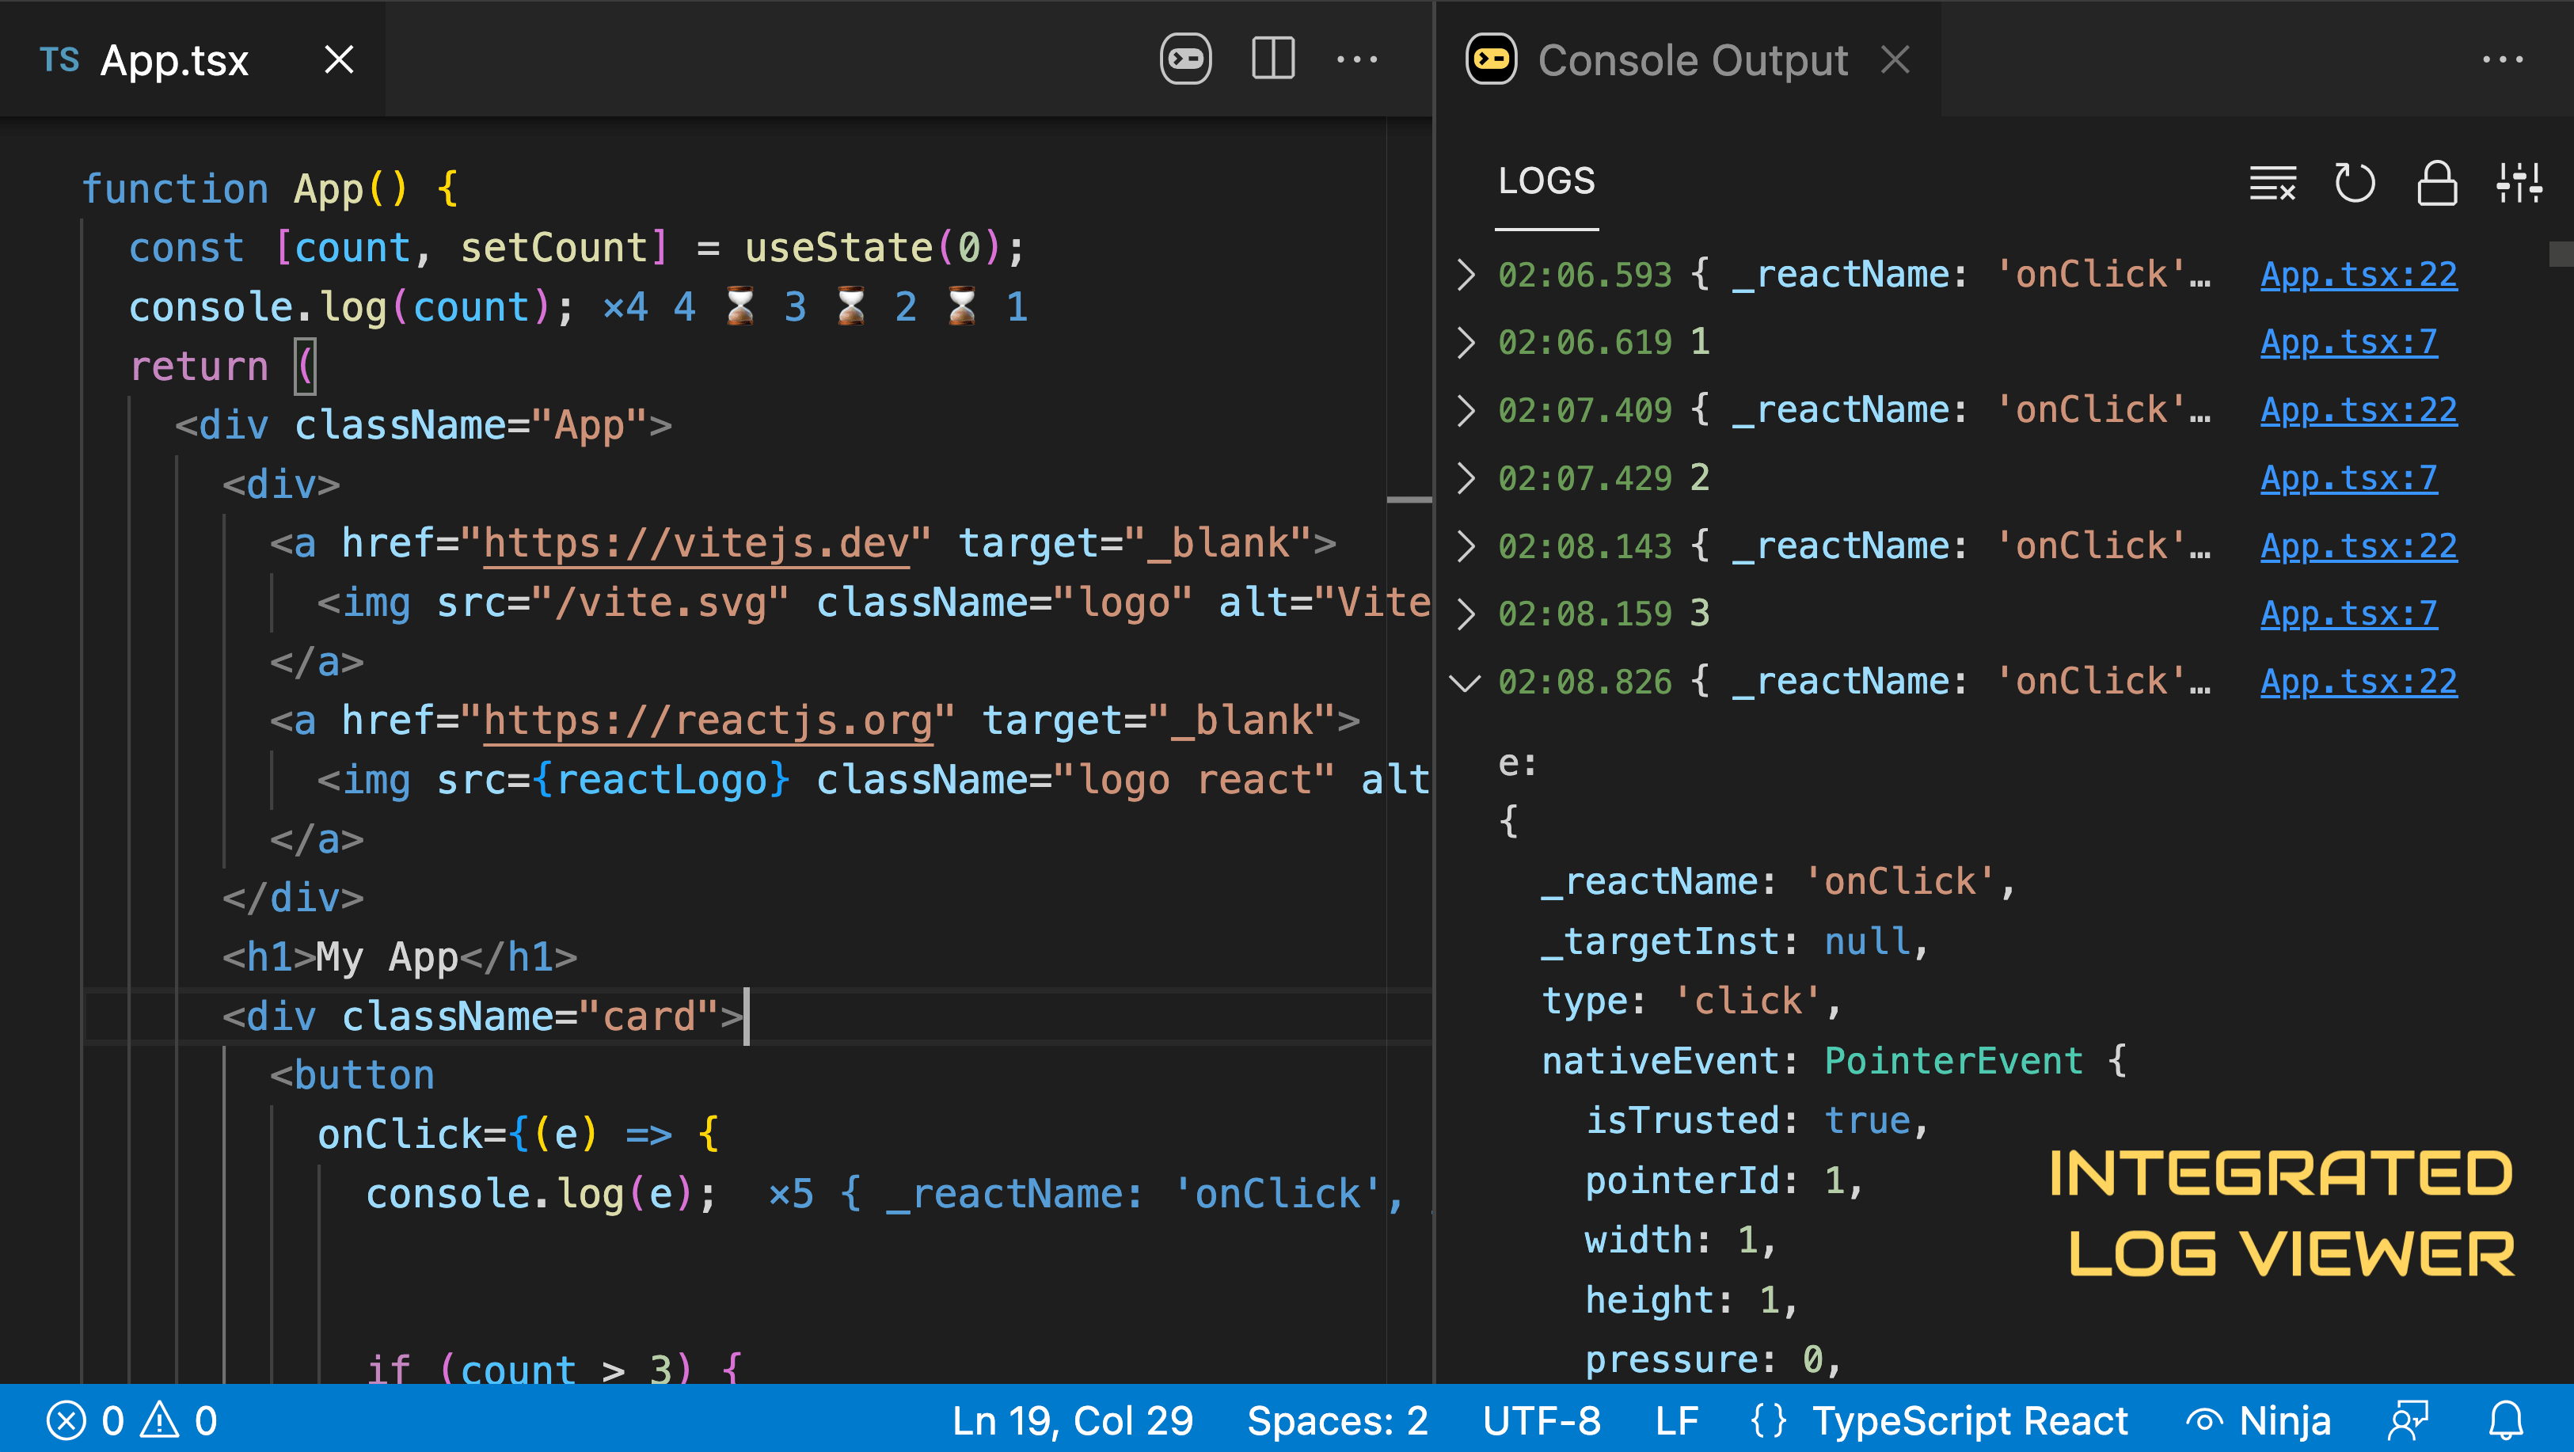This screenshot has height=1452, width=2574.
Task: Click the third hourglass icon in inline log
Action: tap(961, 307)
